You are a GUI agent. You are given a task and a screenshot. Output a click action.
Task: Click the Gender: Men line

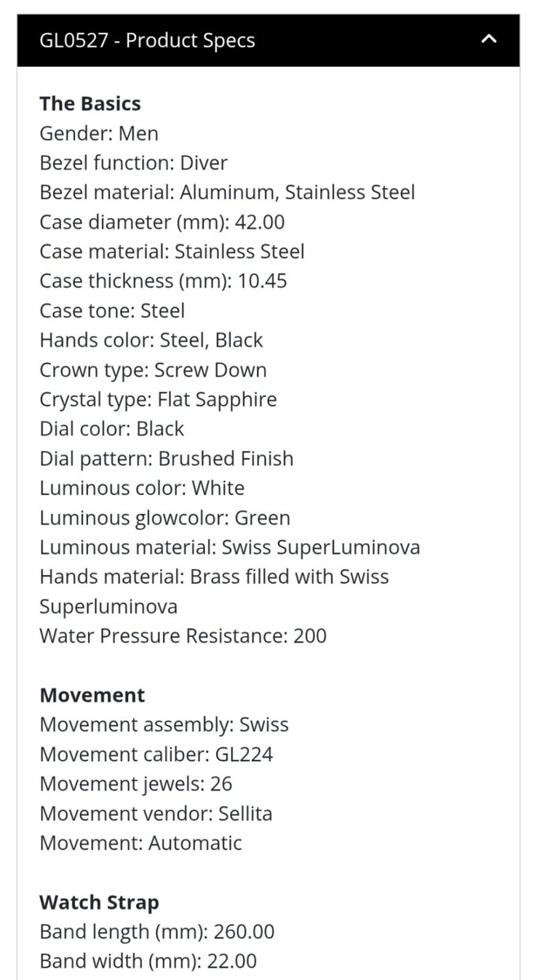[99, 133]
